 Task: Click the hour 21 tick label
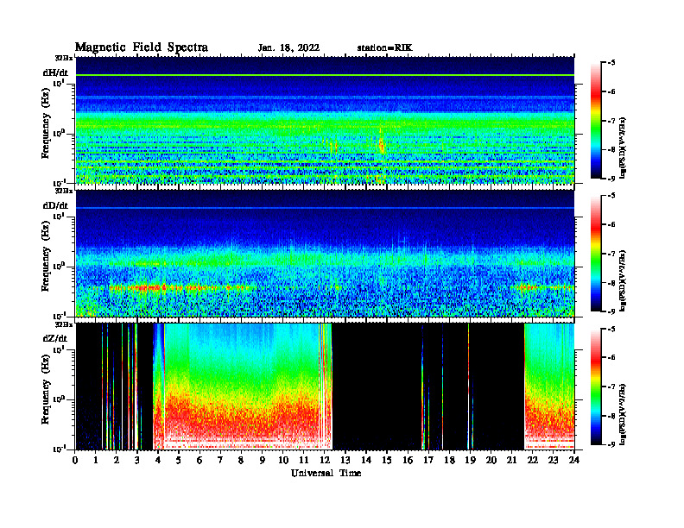tap(511, 461)
